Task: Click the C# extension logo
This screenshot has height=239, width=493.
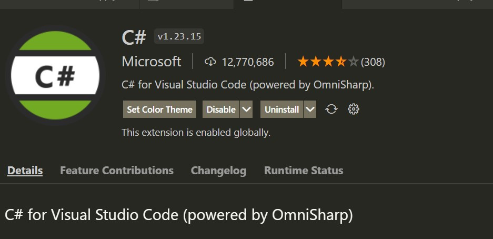Action: [x=55, y=77]
